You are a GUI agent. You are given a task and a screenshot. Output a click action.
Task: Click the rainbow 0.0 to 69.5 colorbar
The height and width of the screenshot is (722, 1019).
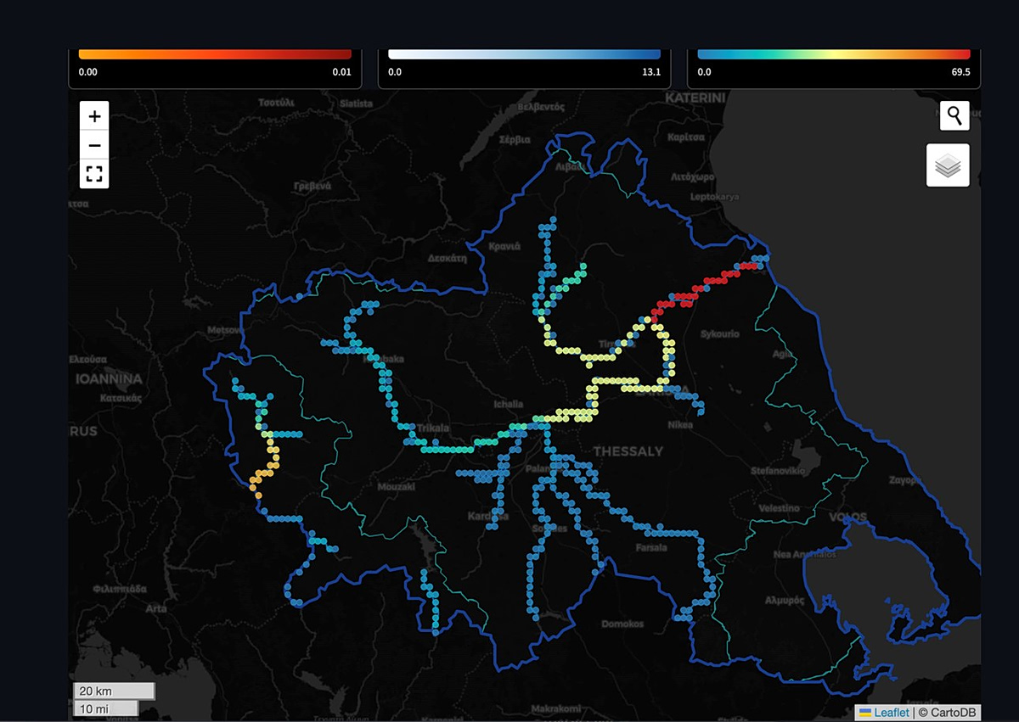[x=833, y=53]
